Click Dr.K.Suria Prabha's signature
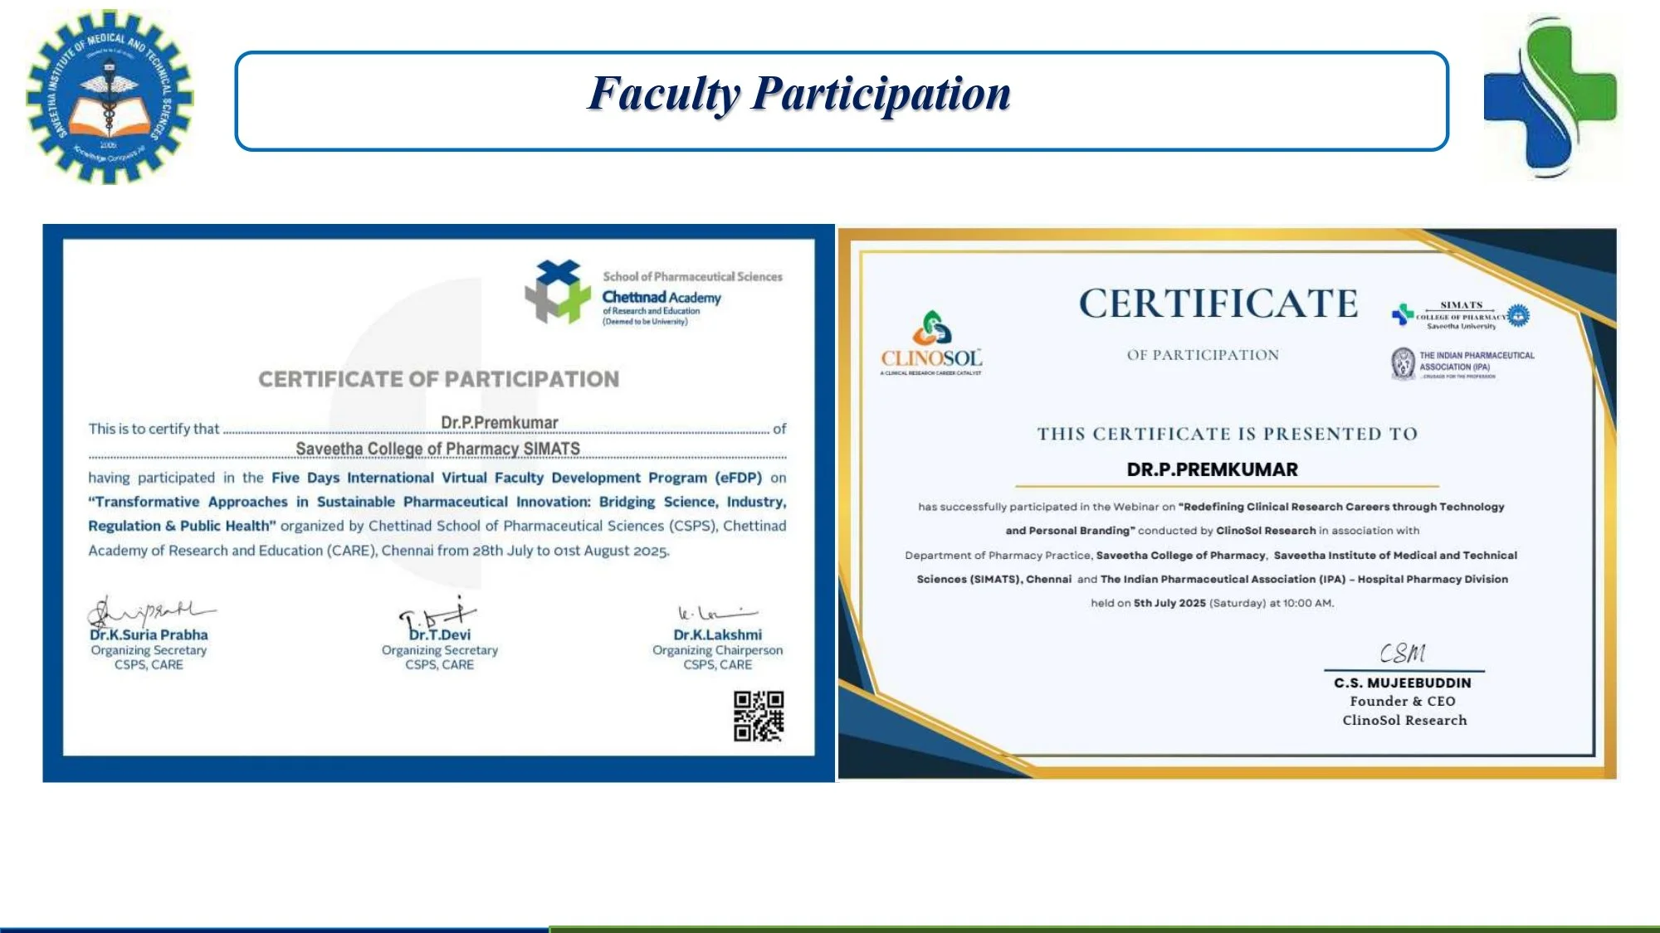Screen dimensions: 1660x933 [x=148, y=611]
